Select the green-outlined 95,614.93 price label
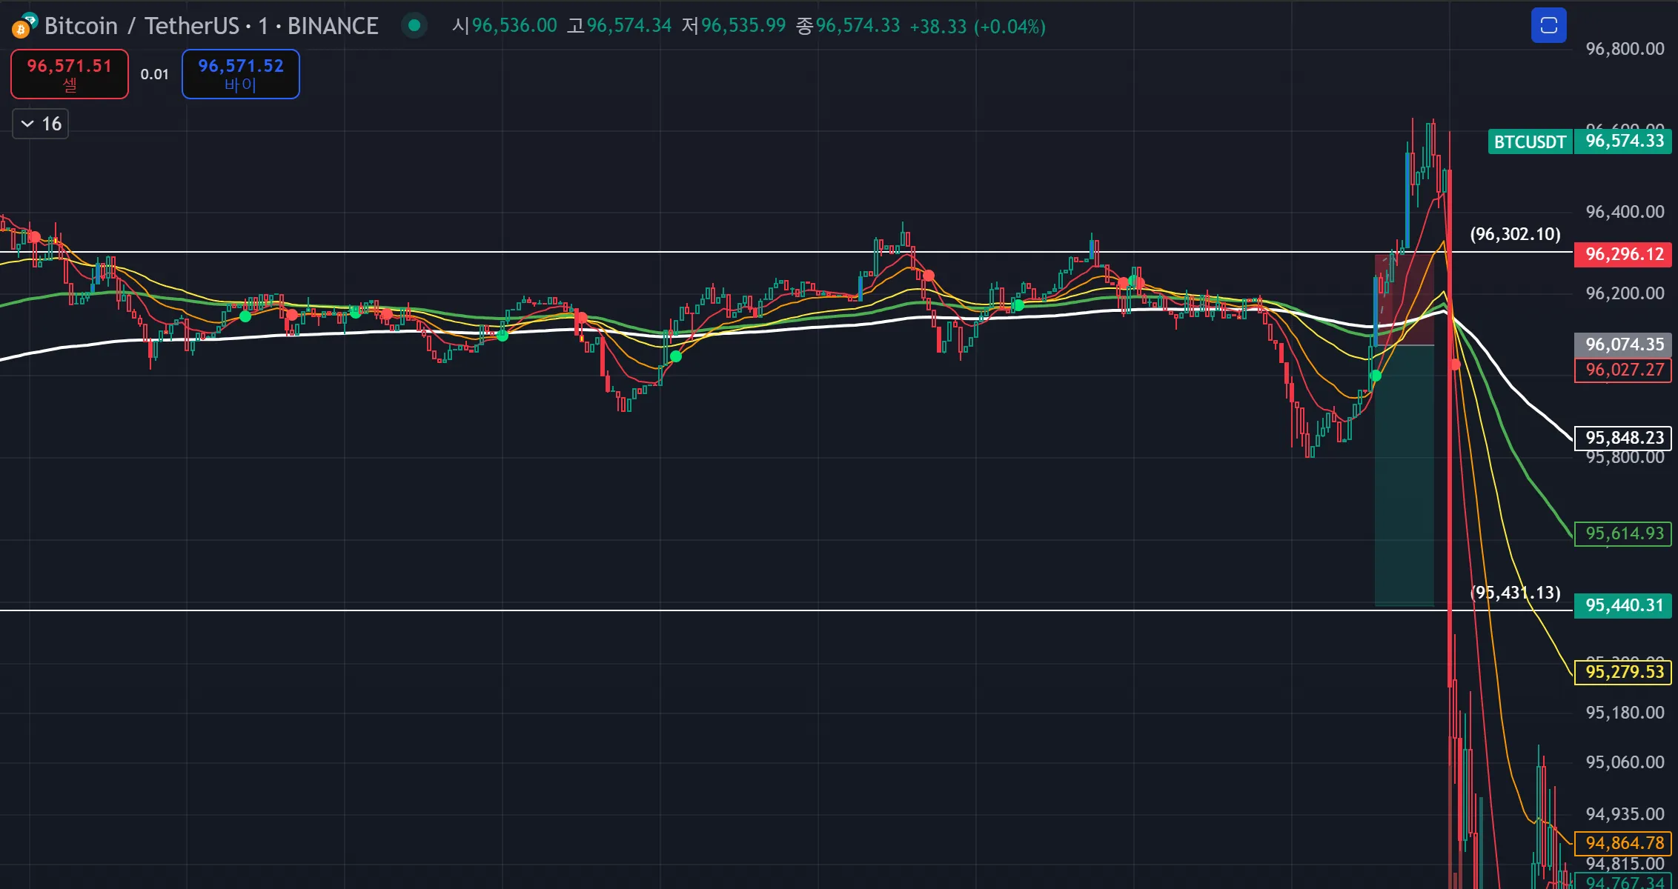This screenshot has height=889, width=1678. click(x=1624, y=533)
